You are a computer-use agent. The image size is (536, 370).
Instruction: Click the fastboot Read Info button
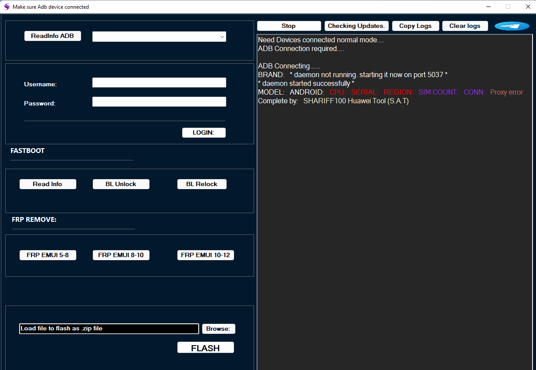click(x=47, y=184)
